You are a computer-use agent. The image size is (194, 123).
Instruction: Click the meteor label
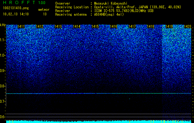(44, 10)
